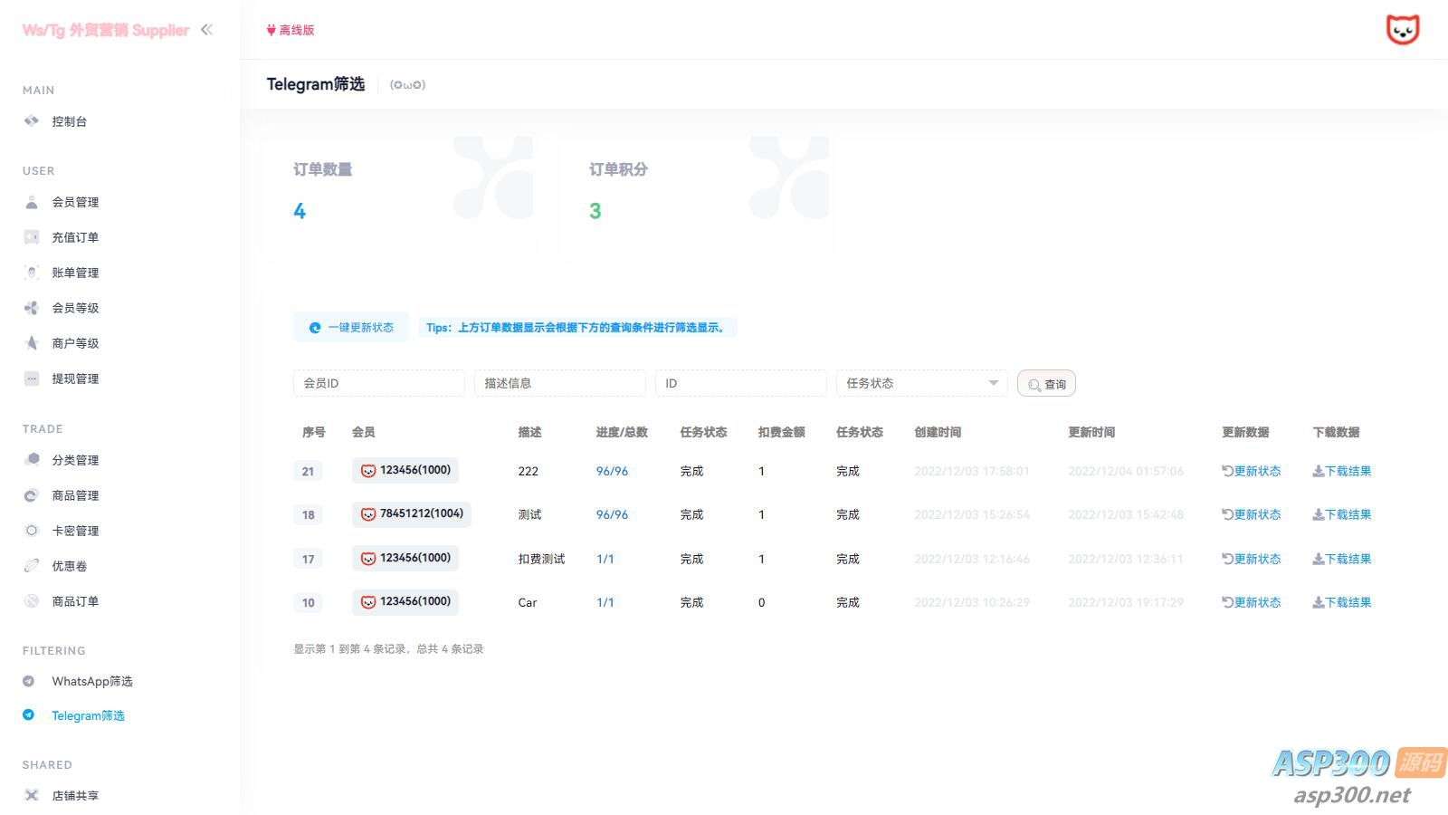
Task: Click the 控制台 dashboard icon in sidebar
Action: (32, 121)
